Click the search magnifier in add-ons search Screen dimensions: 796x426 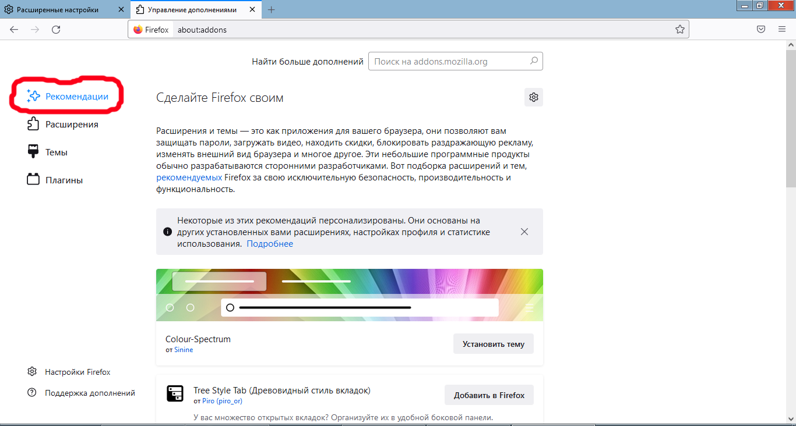[x=534, y=61]
